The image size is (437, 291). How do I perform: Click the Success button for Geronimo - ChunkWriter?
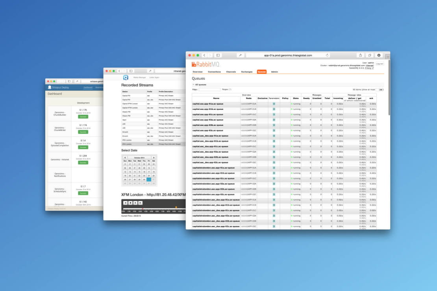(83, 132)
